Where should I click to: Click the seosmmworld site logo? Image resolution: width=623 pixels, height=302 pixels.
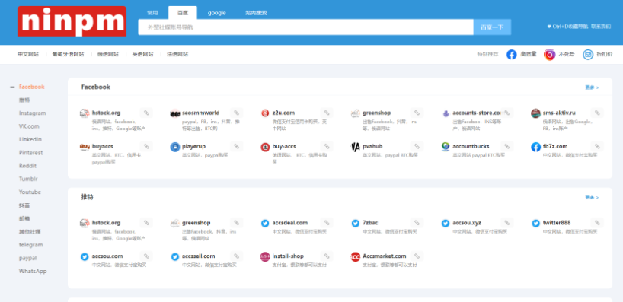(175, 113)
